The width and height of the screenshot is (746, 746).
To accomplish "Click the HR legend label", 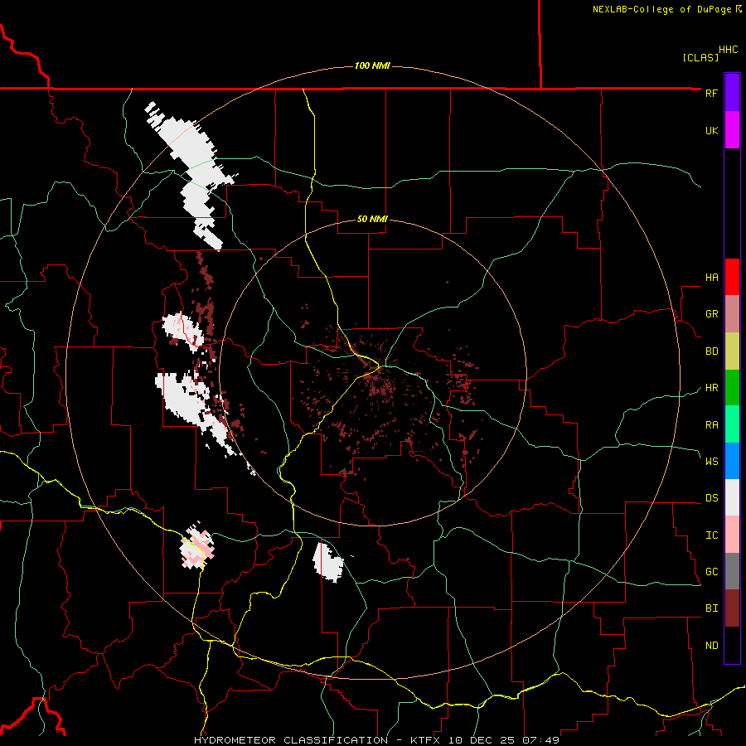I will pyautogui.click(x=711, y=388).
